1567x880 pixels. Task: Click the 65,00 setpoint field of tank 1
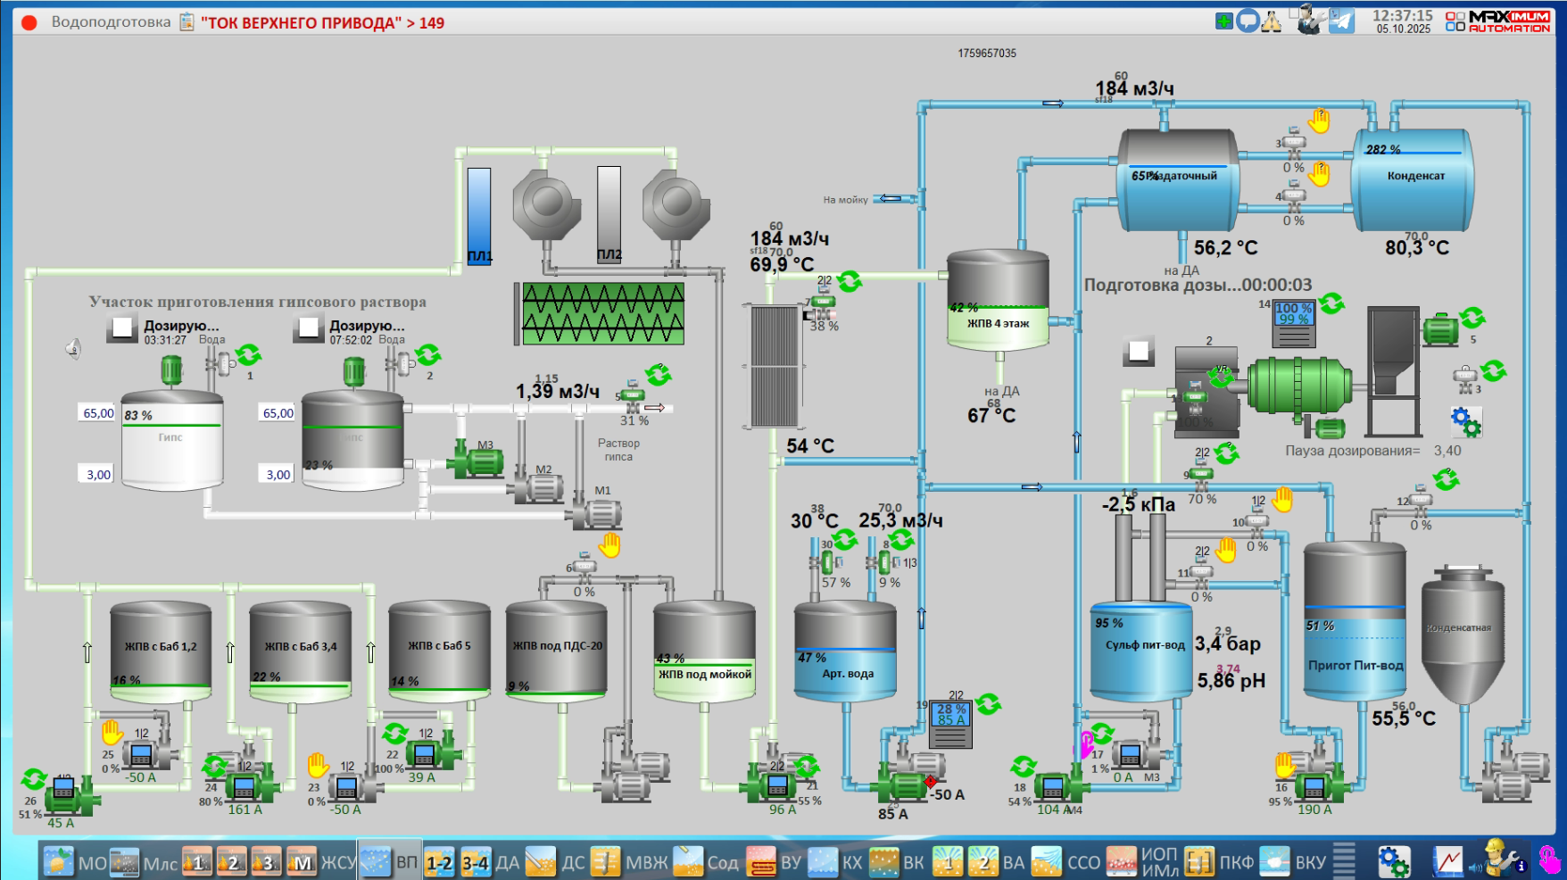coord(98,413)
